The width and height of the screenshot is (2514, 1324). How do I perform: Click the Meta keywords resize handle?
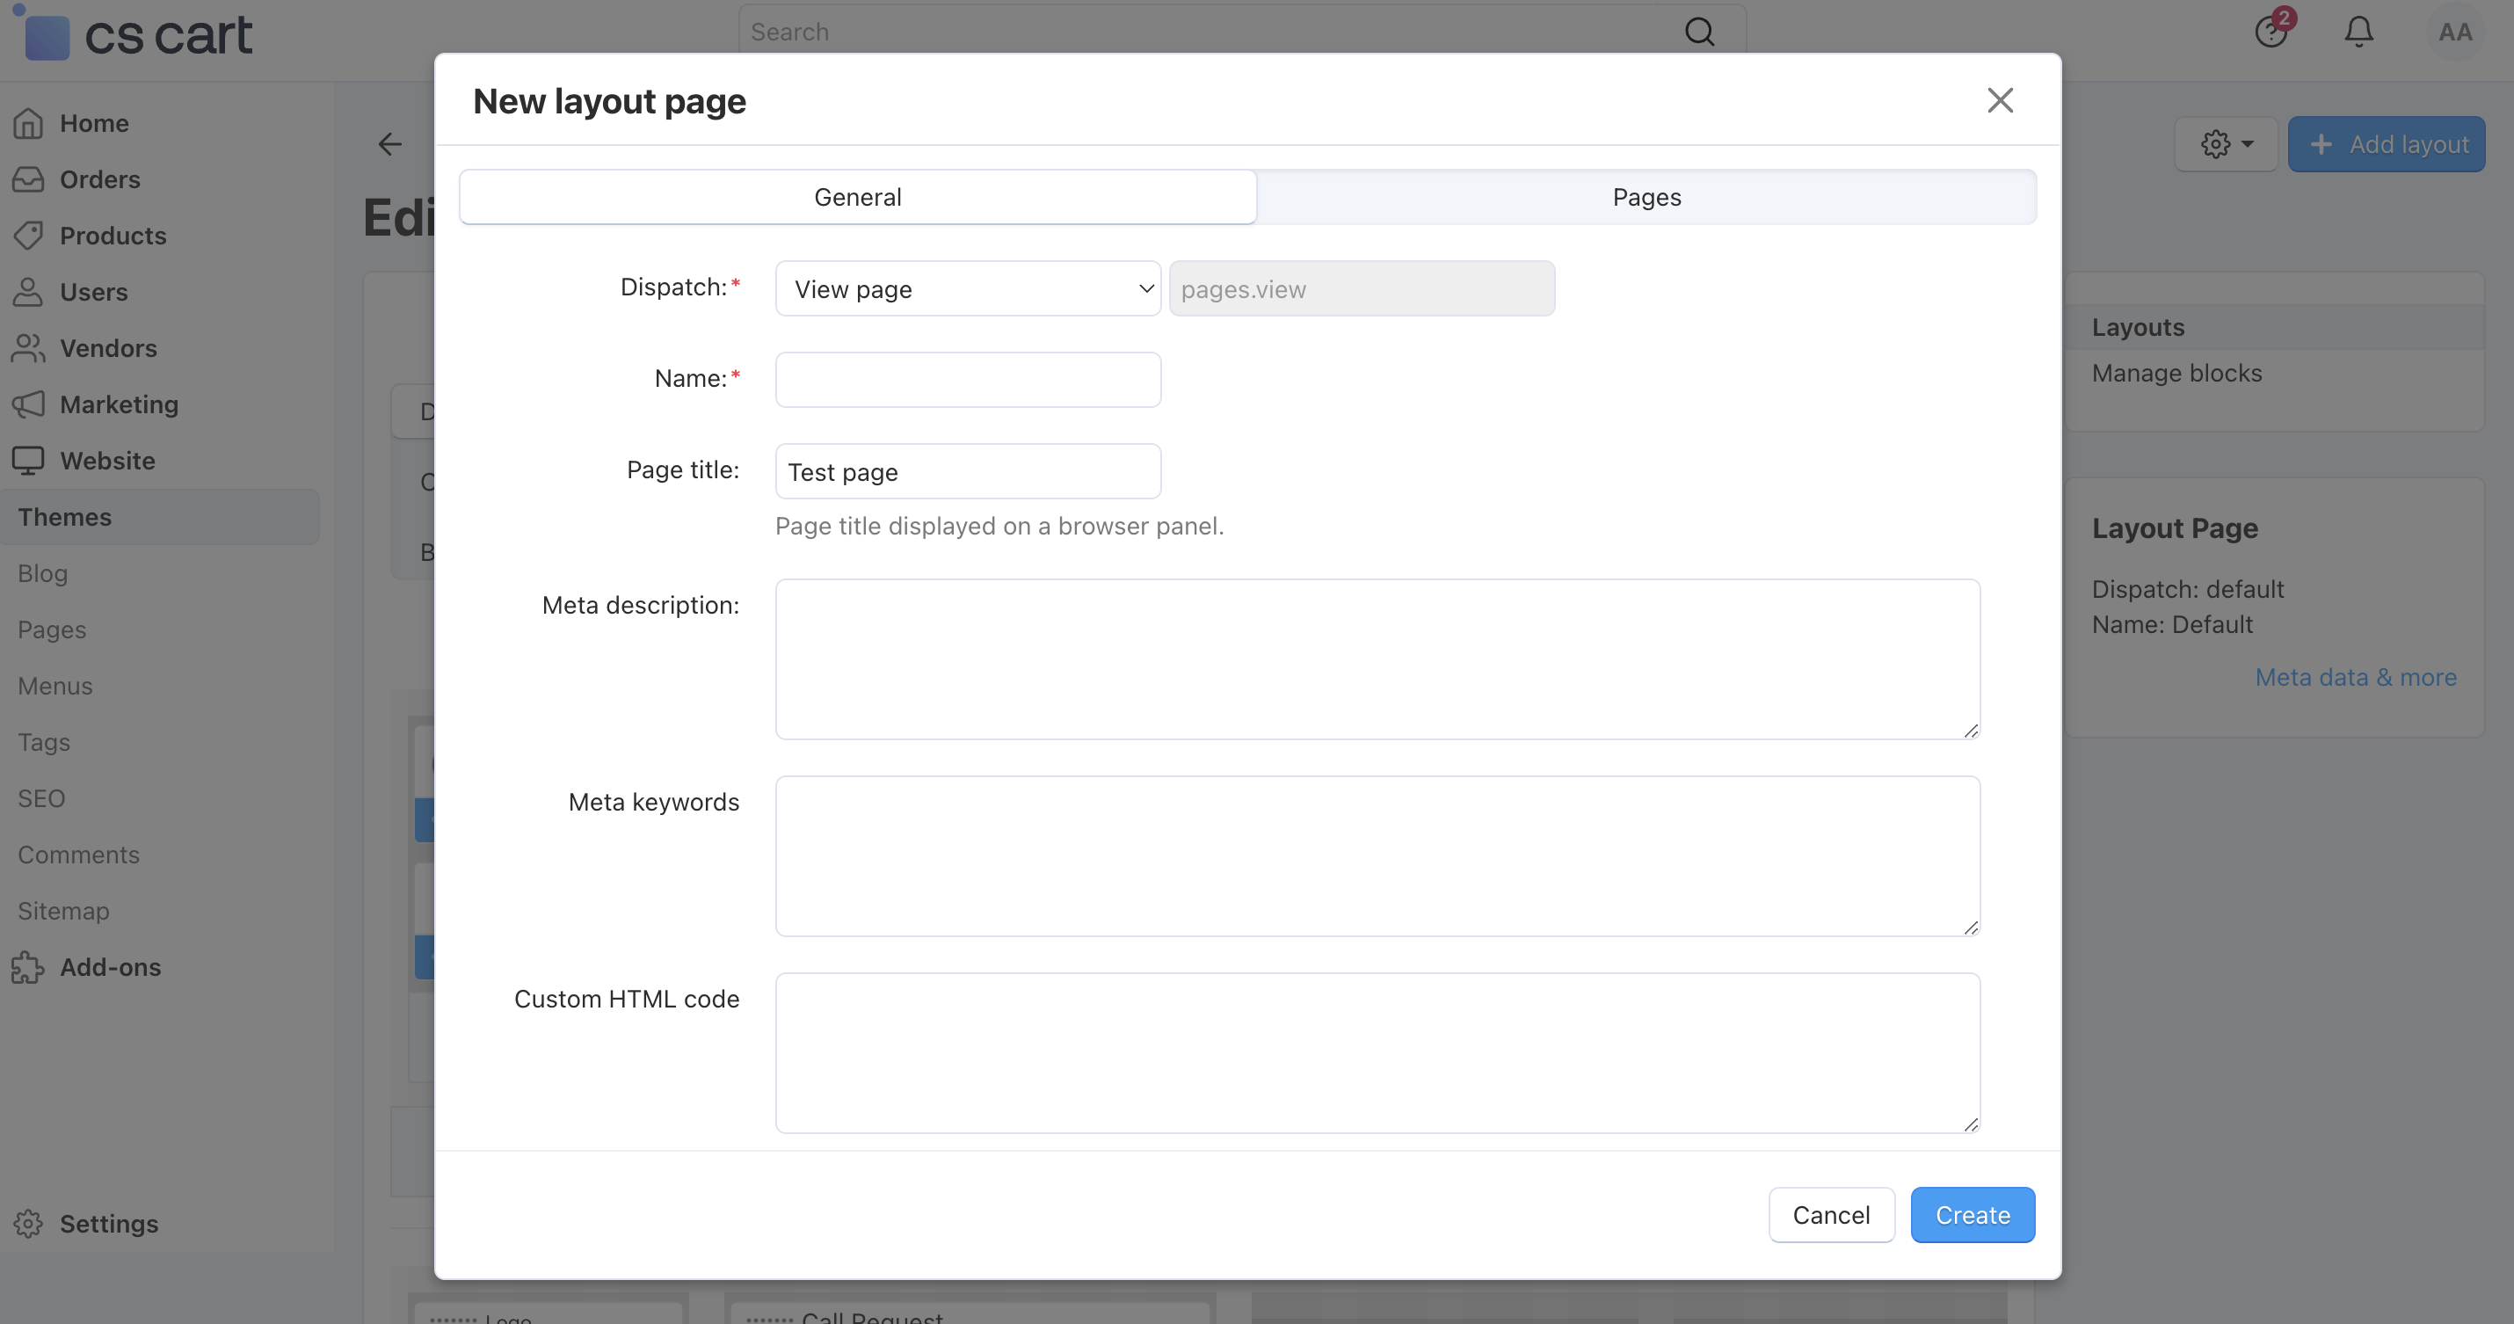[1971, 928]
